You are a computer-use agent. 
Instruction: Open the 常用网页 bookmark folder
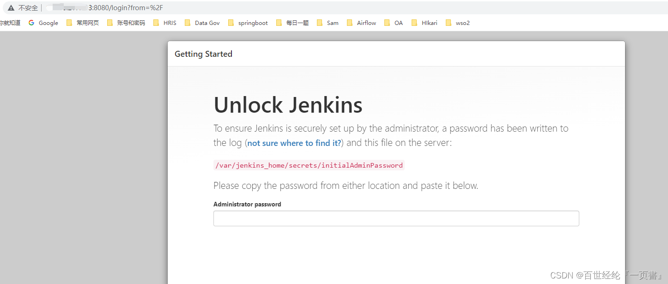83,23
